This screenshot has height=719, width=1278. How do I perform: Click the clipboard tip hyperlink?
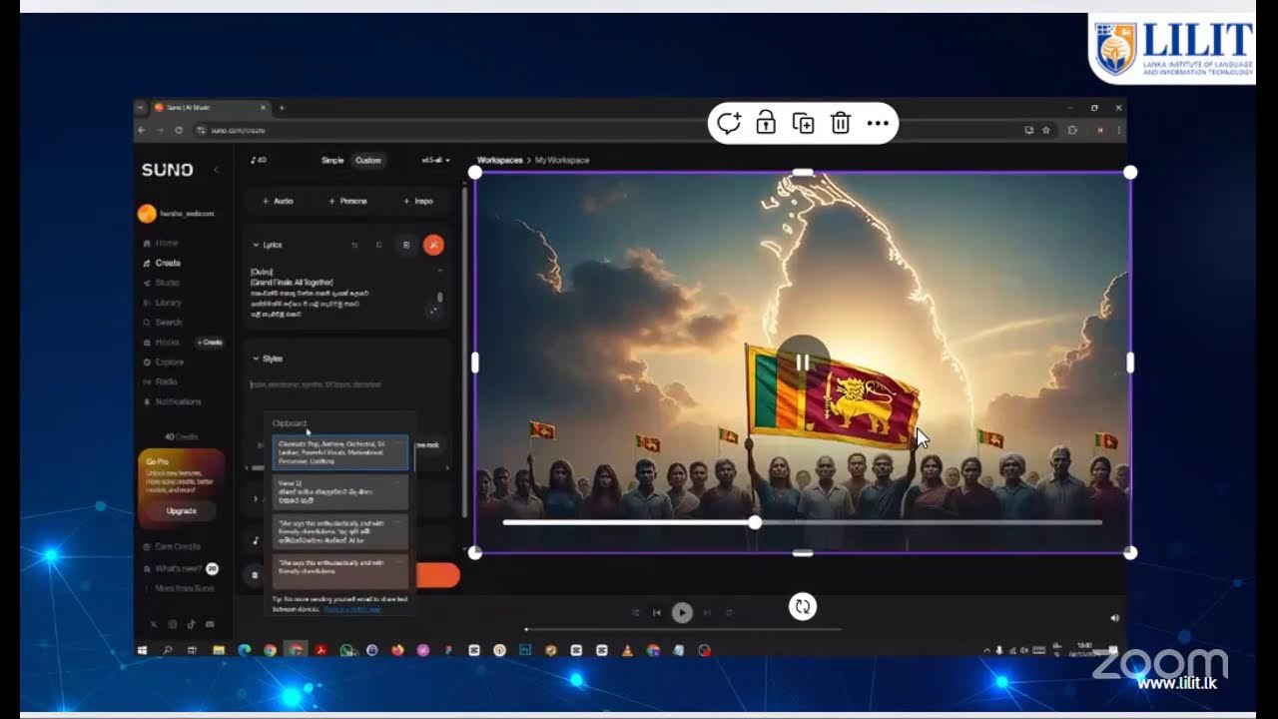coord(351,609)
